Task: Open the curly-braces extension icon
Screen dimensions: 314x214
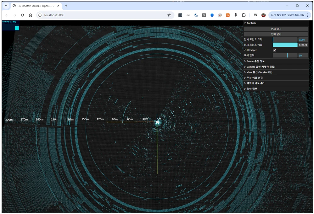Action: (x=188, y=15)
